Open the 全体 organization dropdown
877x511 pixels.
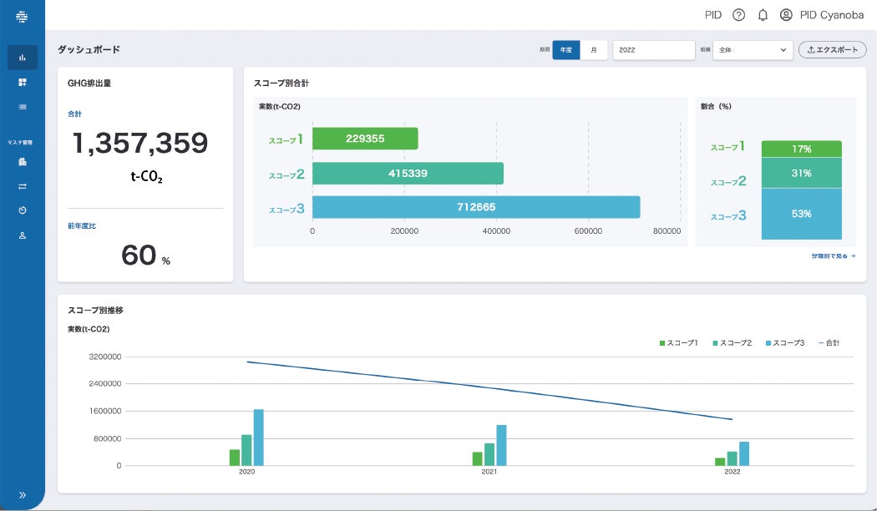coord(753,50)
